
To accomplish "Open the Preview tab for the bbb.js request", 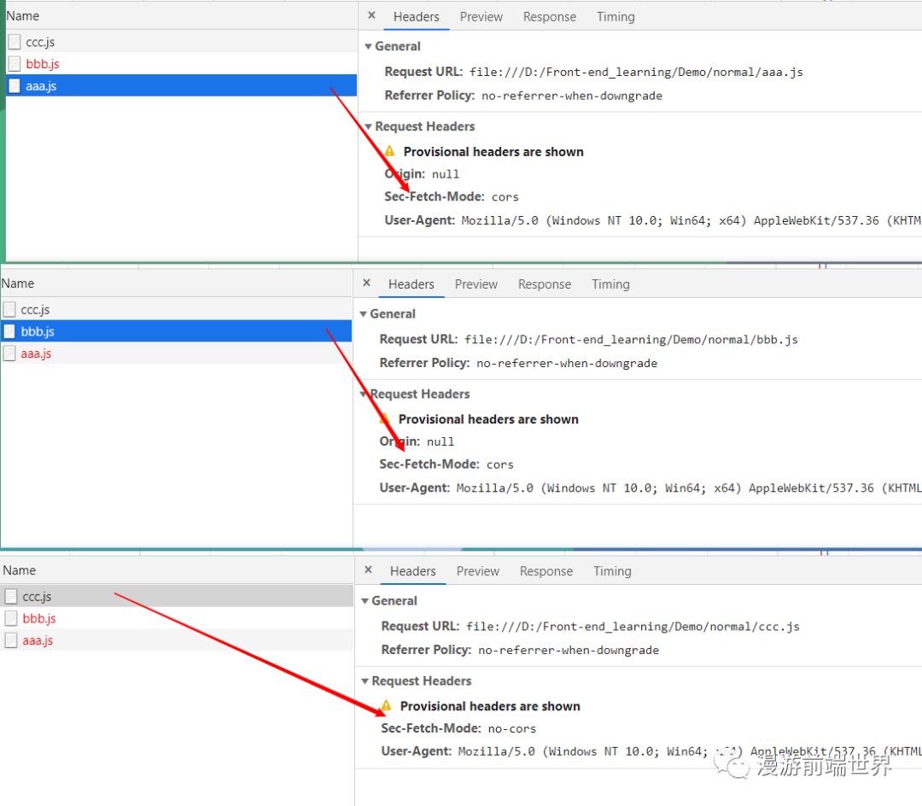I will click(x=476, y=284).
